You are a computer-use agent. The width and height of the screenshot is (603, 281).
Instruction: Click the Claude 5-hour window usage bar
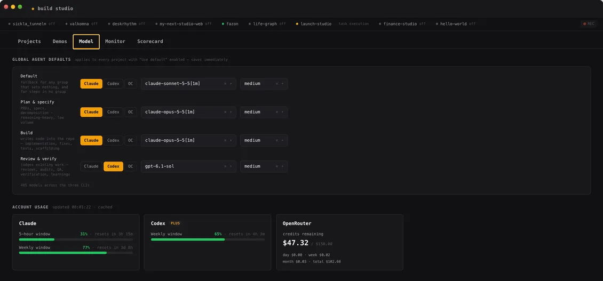pos(76,239)
